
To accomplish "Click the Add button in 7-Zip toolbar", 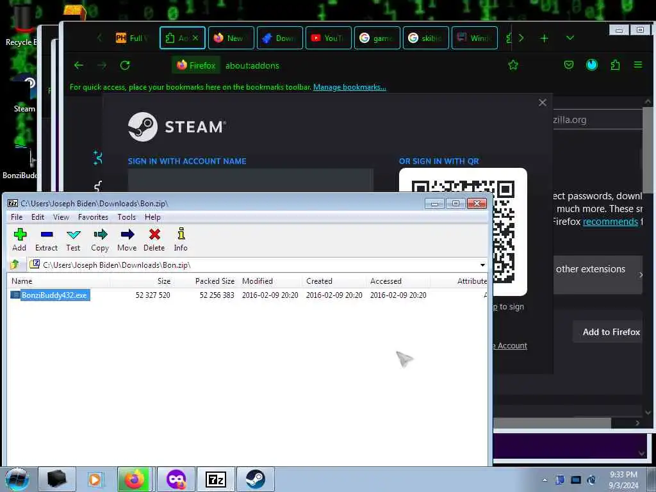I will pyautogui.click(x=19, y=240).
